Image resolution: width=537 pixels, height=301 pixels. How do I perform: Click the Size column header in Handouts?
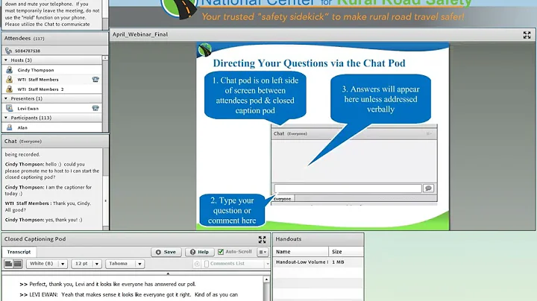point(346,251)
